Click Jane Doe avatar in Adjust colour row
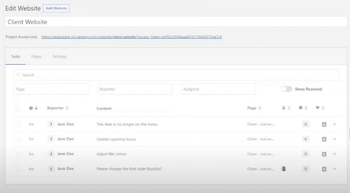This screenshot has height=193, width=350. pyautogui.click(x=51, y=154)
